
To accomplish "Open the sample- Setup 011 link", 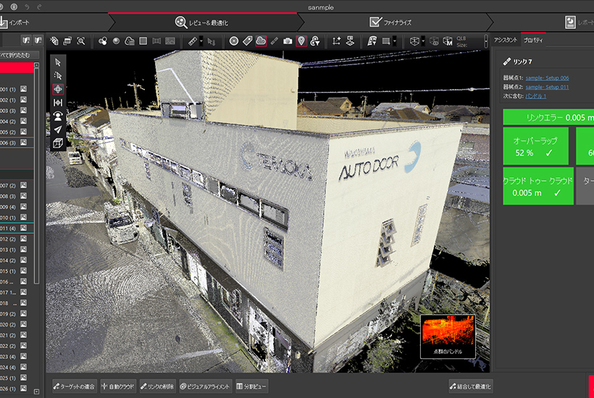I will [x=547, y=87].
